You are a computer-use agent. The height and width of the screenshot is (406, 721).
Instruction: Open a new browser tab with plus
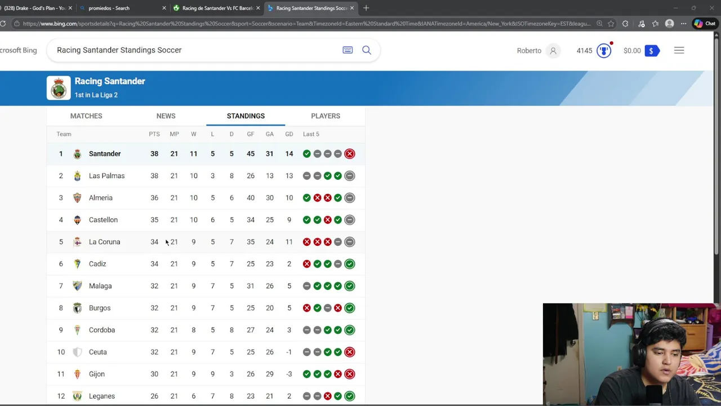point(366,8)
